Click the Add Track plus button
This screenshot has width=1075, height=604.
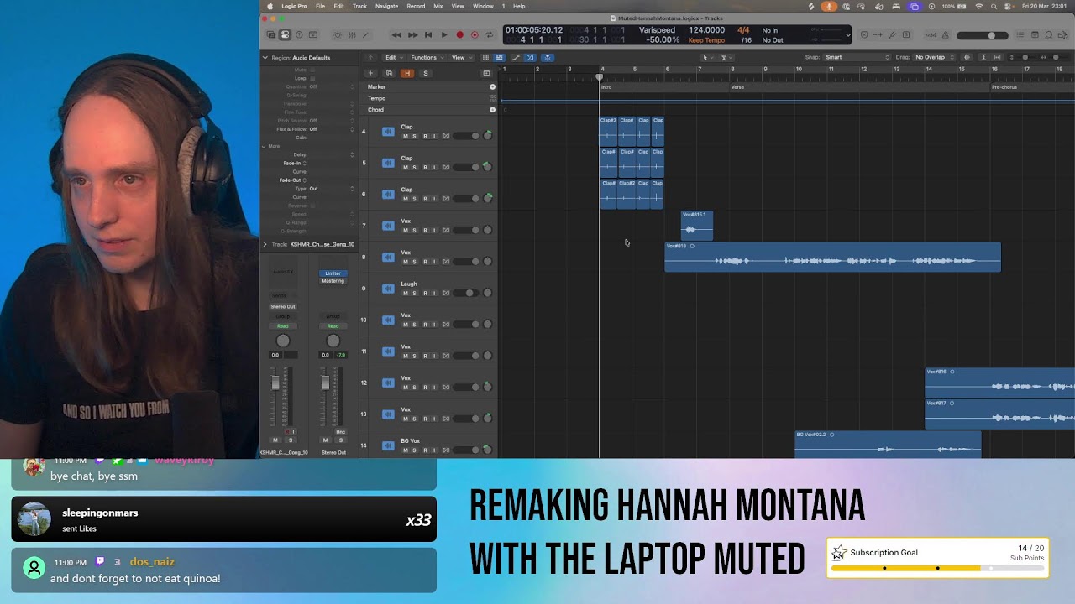pyautogui.click(x=370, y=73)
